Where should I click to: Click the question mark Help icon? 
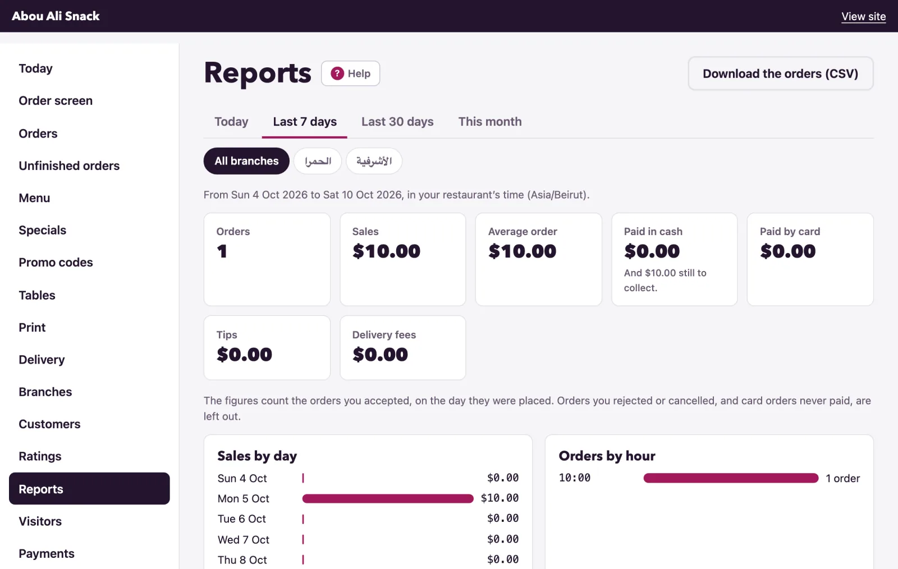point(337,74)
